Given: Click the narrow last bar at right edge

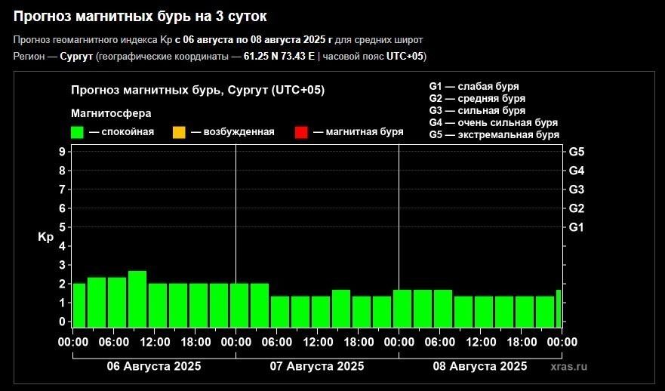Looking at the screenshot, I should click(x=559, y=308).
